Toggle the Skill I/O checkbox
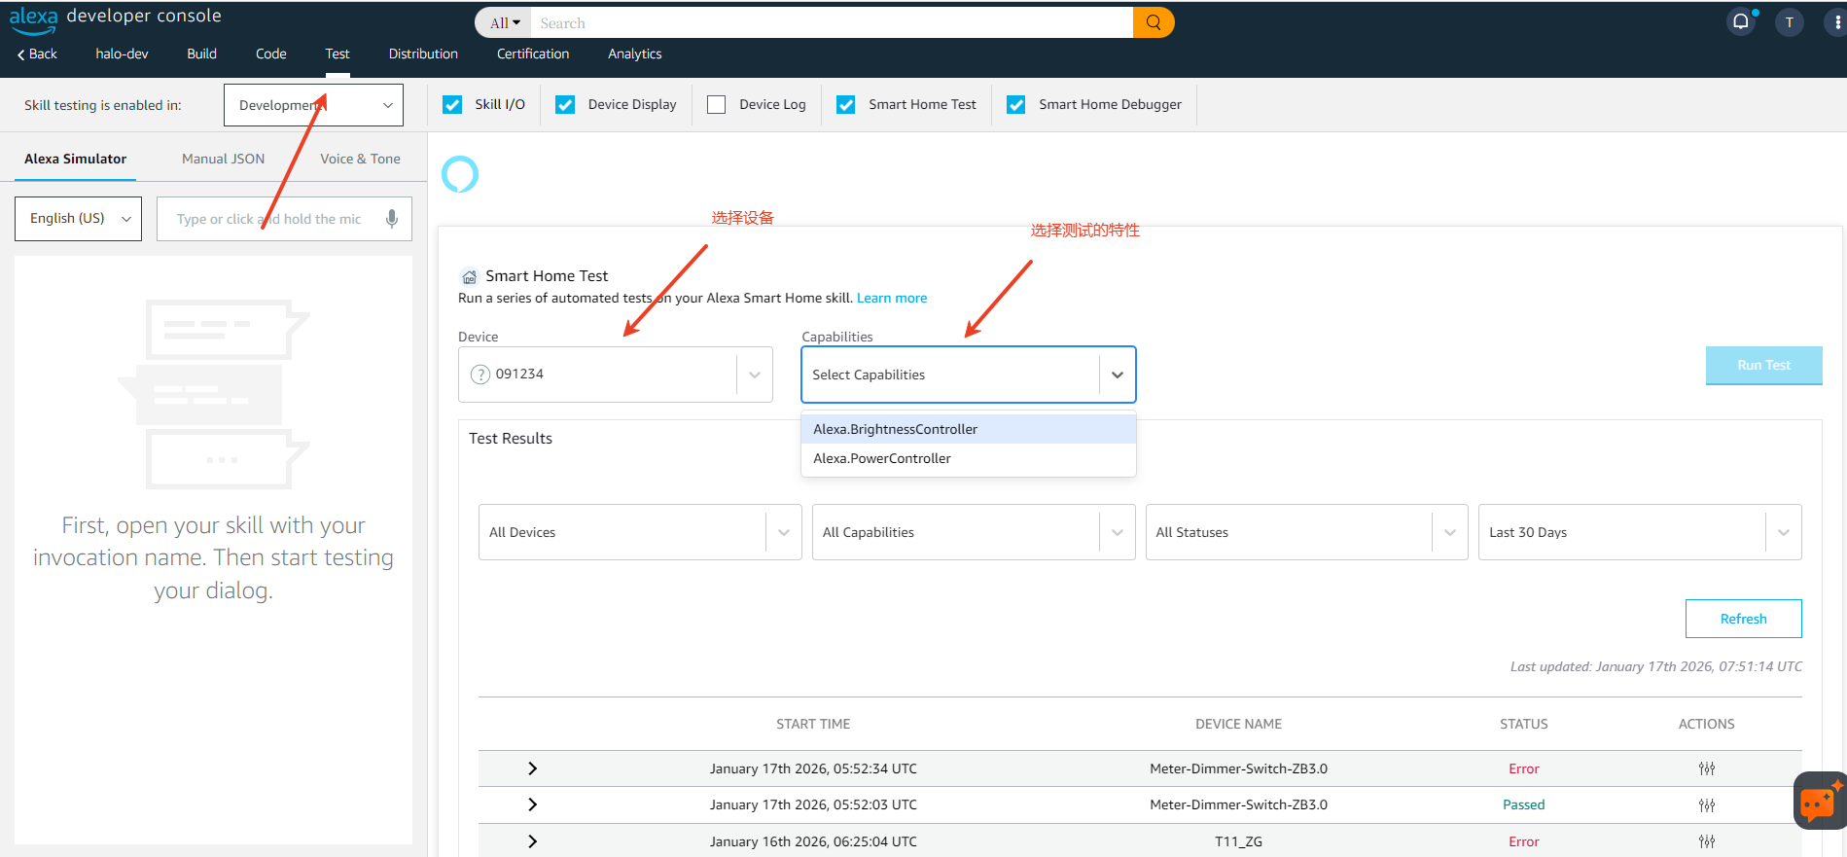The width and height of the screenshot is (1847, 857). point(452,104)
